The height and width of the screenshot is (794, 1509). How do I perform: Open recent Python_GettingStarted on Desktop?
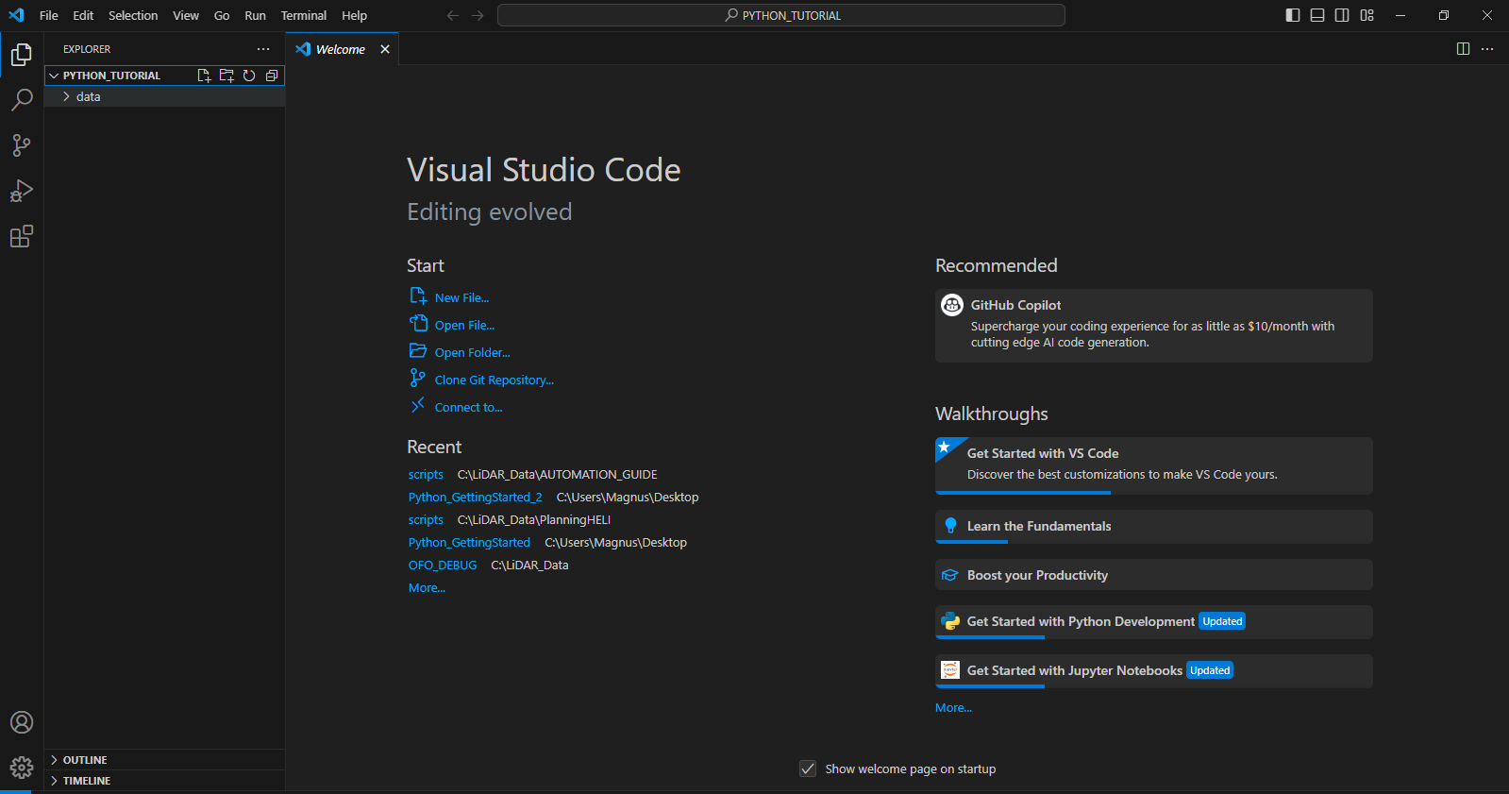(x=469, y=543)
